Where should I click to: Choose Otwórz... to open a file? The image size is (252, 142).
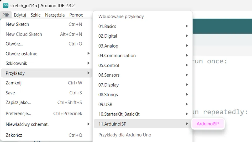17,44
